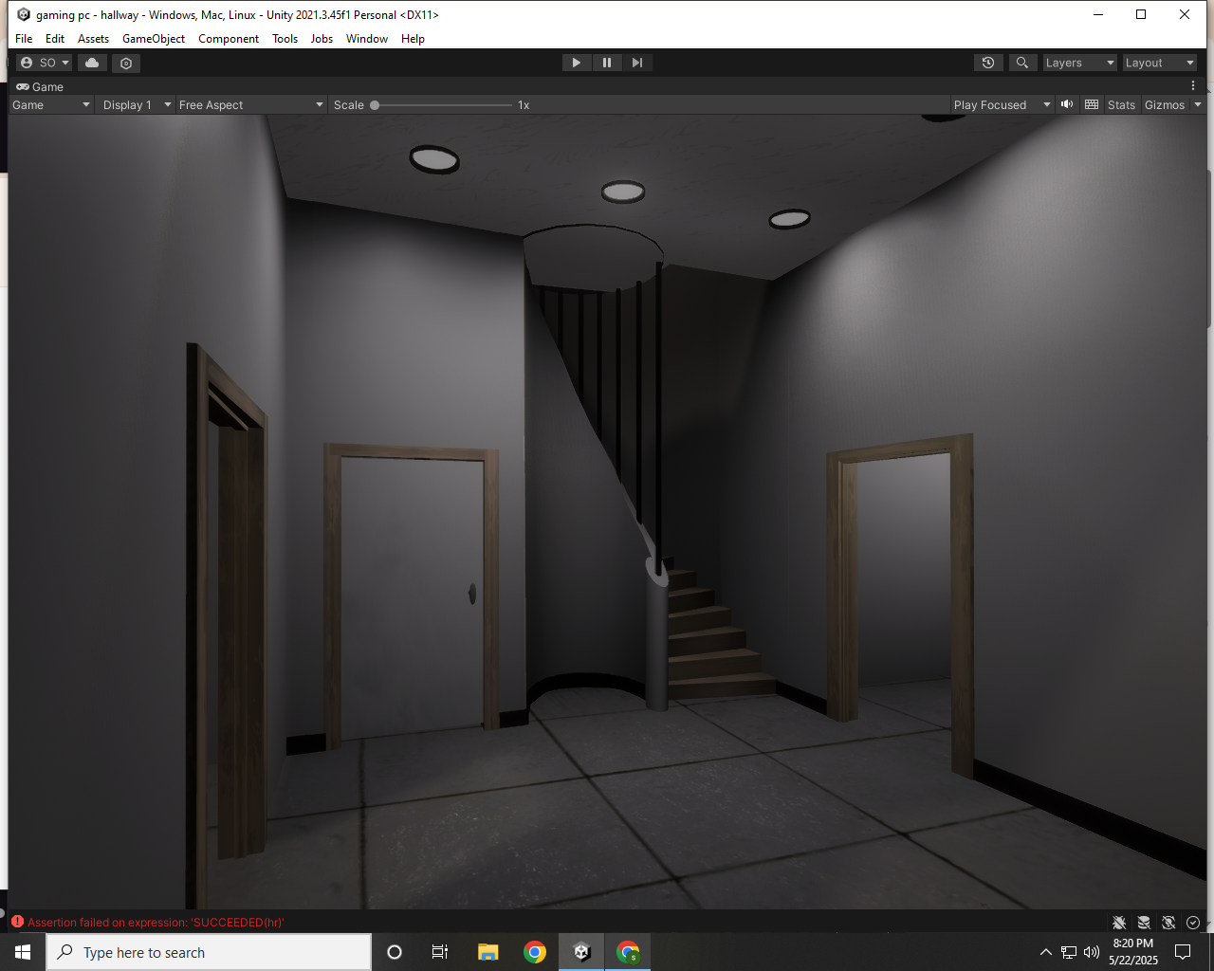
Task: Open the Jobs menu
Action: click(322, 39)
